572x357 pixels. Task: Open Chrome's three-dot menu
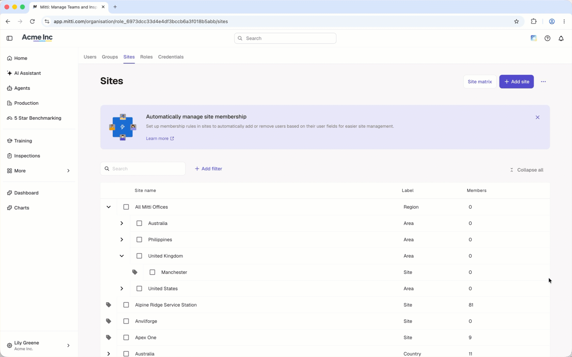pos(564,21)
